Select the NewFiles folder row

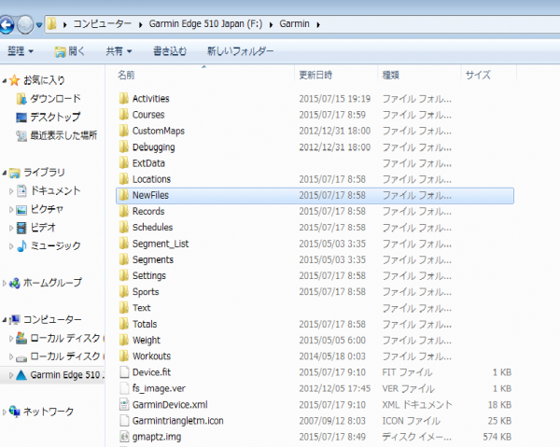pos(149,195)
